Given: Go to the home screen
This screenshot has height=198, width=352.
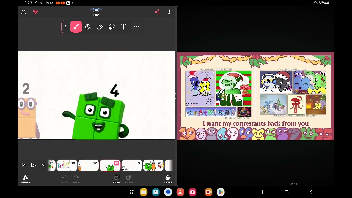Looking at the screenshot, I should (287, 192).
